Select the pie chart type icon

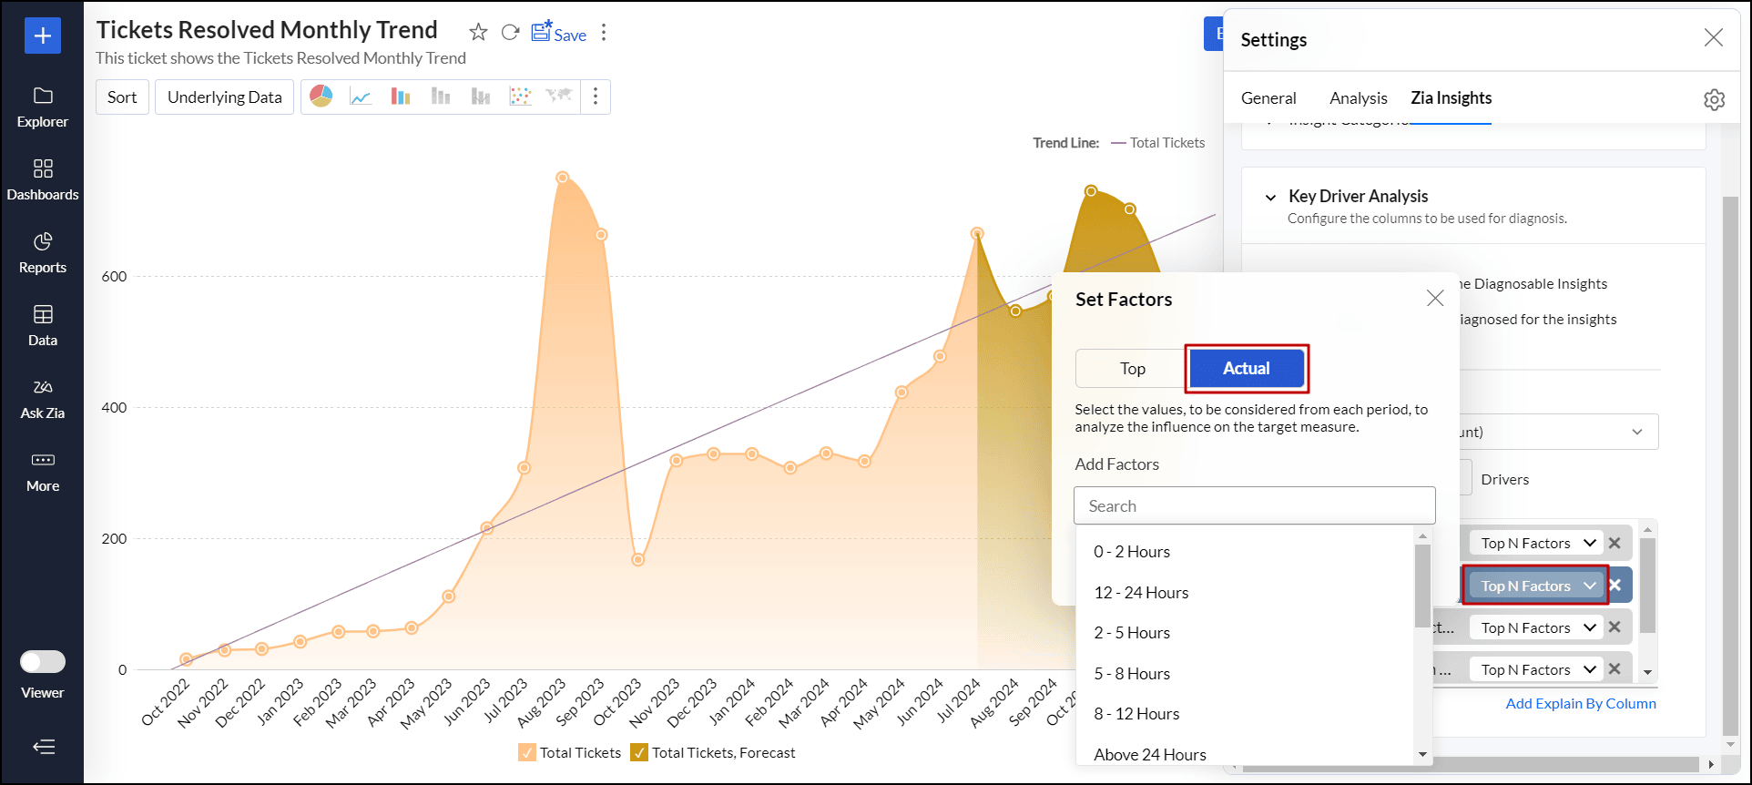pyautogui.click(x=321, y=97)
